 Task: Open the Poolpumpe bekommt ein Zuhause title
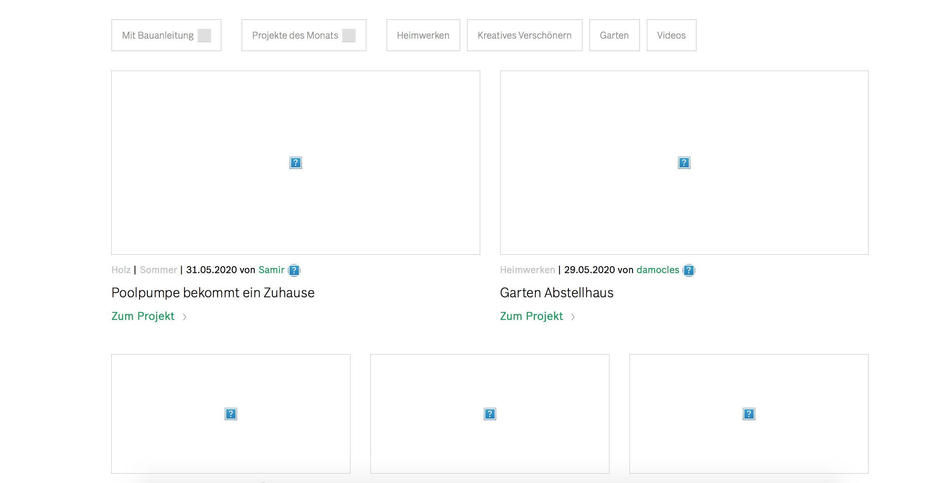point(213,293)
